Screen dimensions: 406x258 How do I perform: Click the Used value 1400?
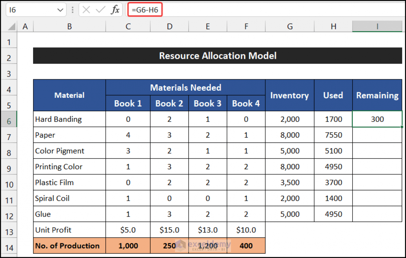pos(333,198)
